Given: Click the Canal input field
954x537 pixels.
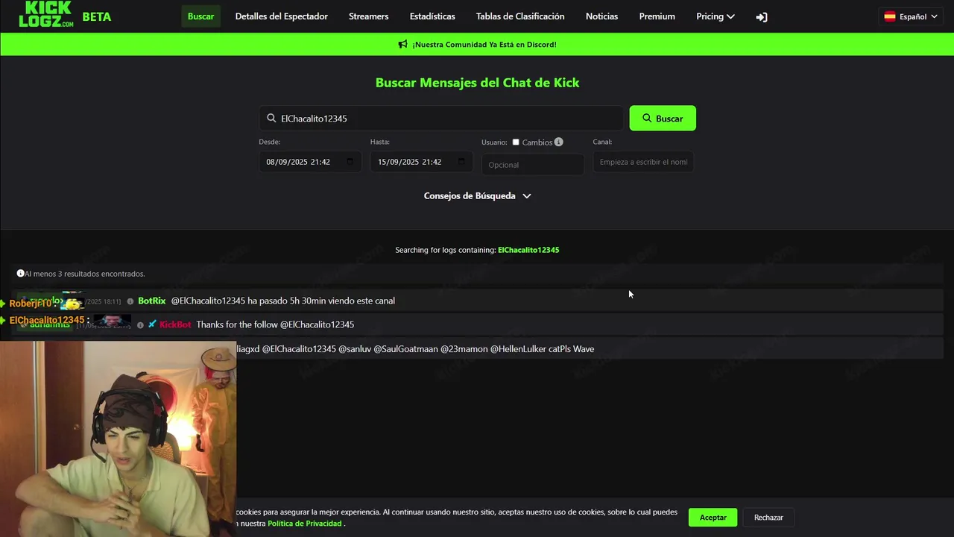Looking at the screenshot, I should tap(643, 162).
